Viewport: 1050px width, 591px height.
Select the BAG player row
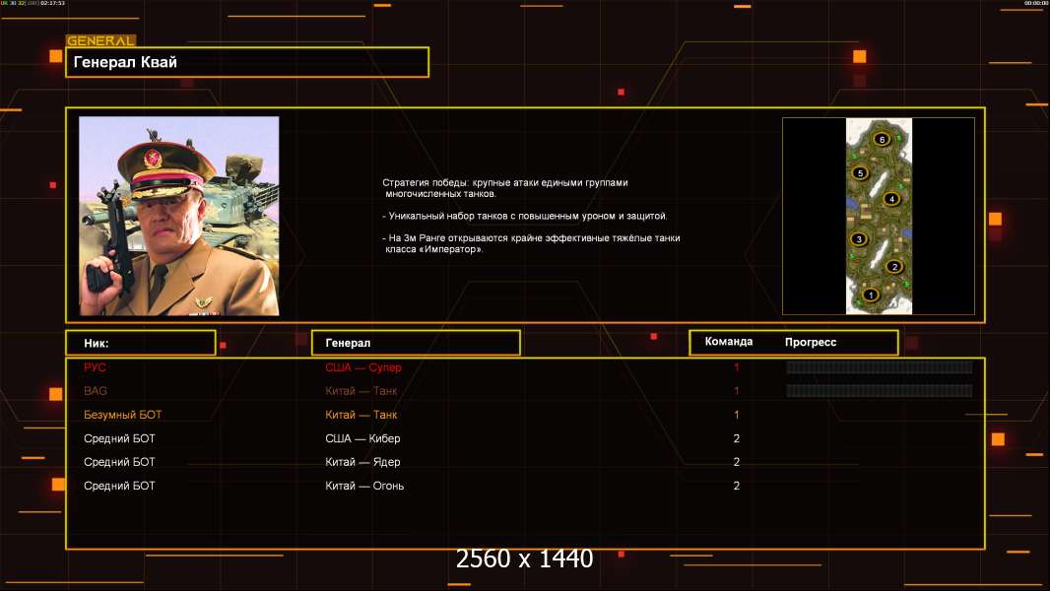[x=96, y=391]
